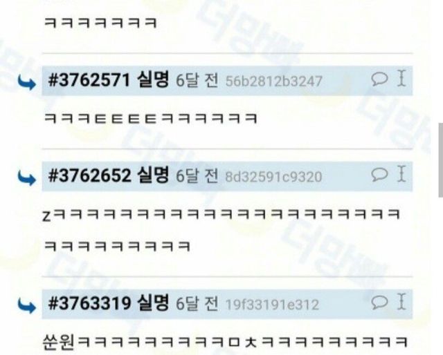Click reply bubble icon on comment #3762571
Screen dimensions: 443x355
(379, 79)
